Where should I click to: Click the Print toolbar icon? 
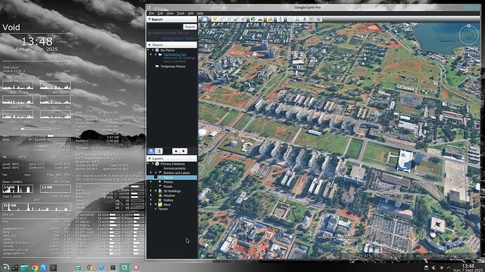click(297, 19)
